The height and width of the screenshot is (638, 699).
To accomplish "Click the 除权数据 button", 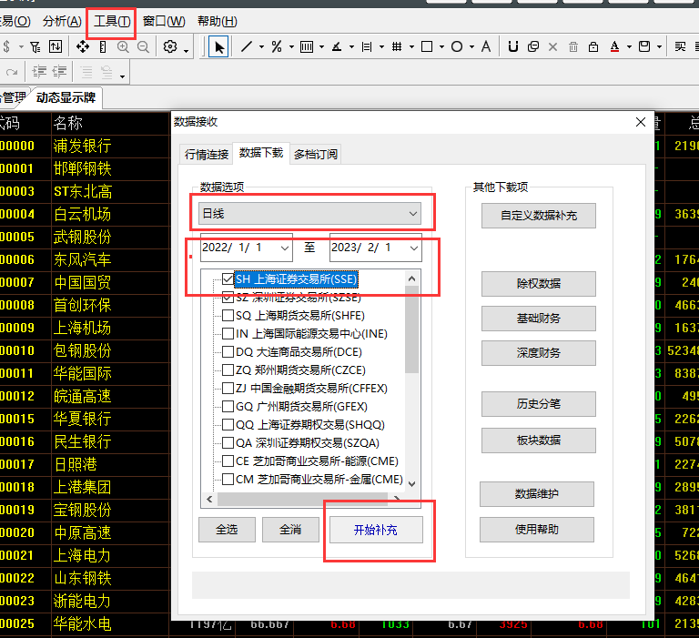I will tap(539, 284).
